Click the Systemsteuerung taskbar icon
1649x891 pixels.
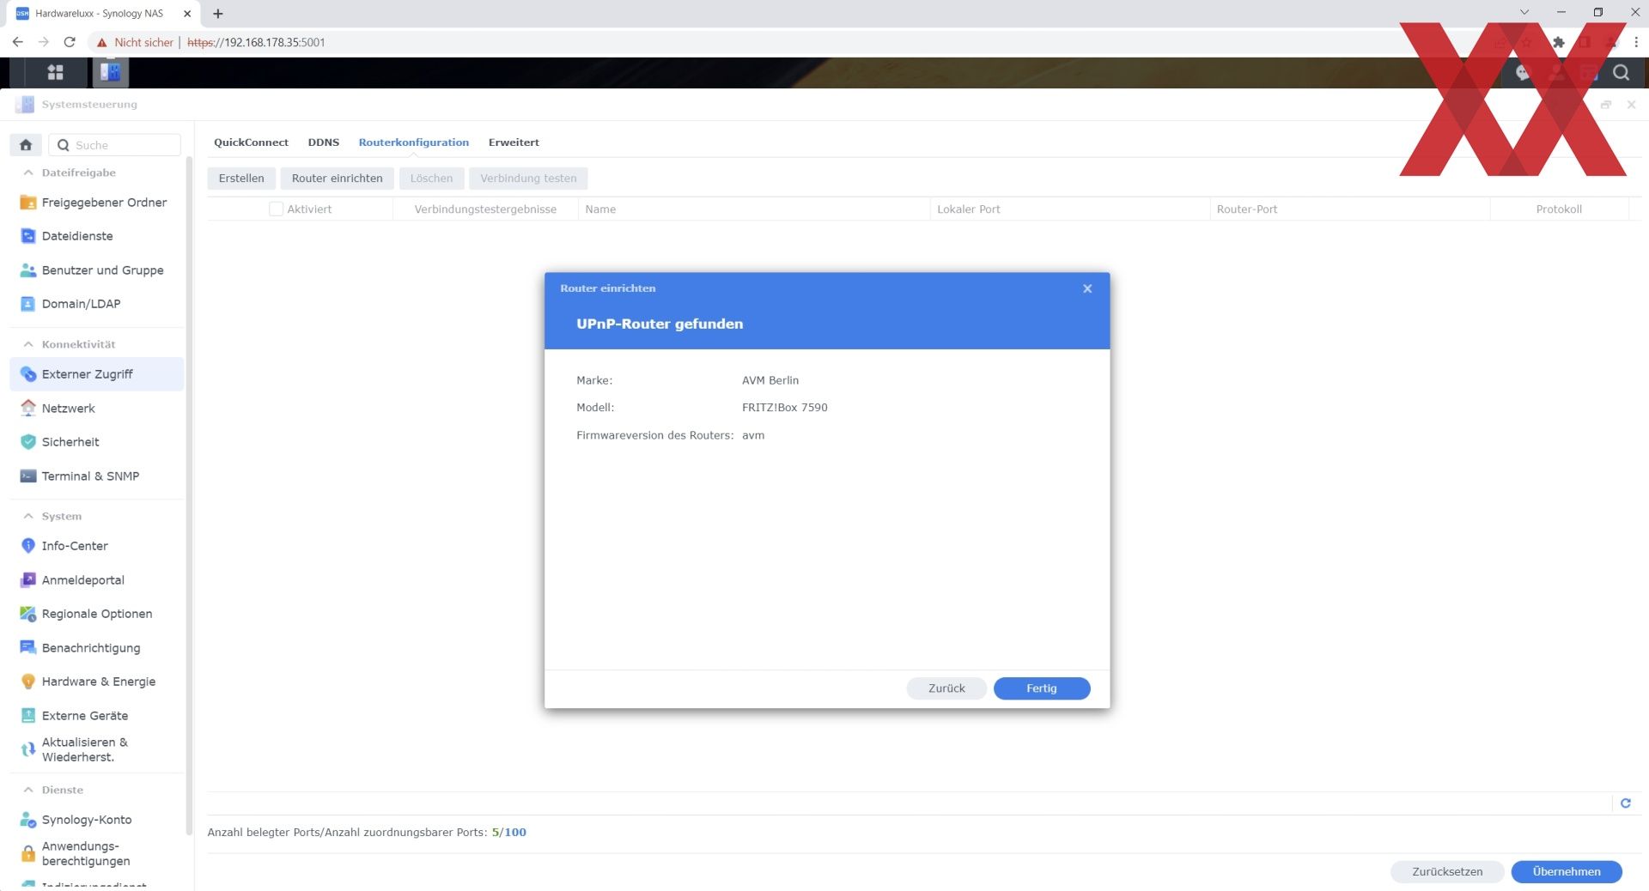tap(110, 73)
